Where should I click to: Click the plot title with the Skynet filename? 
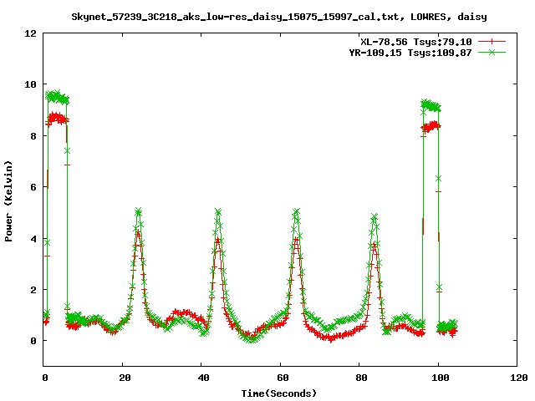pyautogui.click(x=279, y=17)
